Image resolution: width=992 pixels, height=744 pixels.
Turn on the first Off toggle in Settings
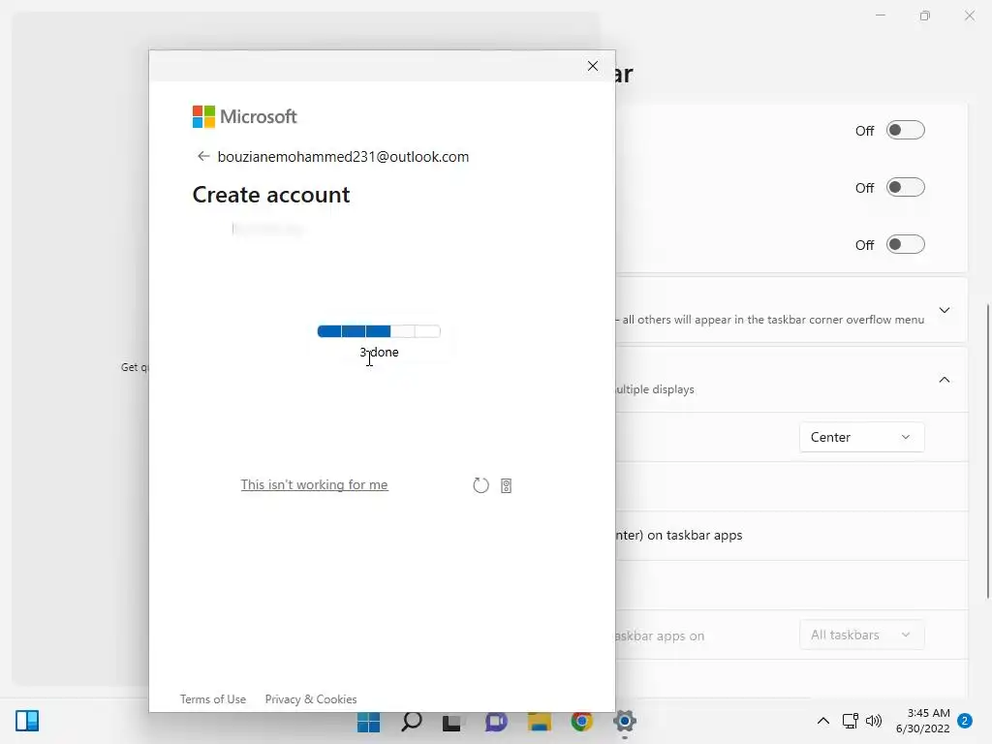pyautogui.click(x=906, y=131)
